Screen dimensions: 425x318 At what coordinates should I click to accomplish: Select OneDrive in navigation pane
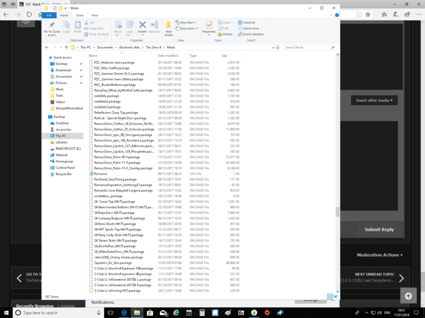(62, 123)
